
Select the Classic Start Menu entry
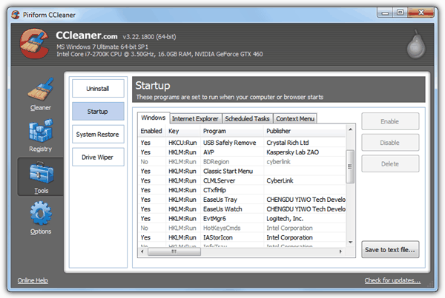click(242, 172)
